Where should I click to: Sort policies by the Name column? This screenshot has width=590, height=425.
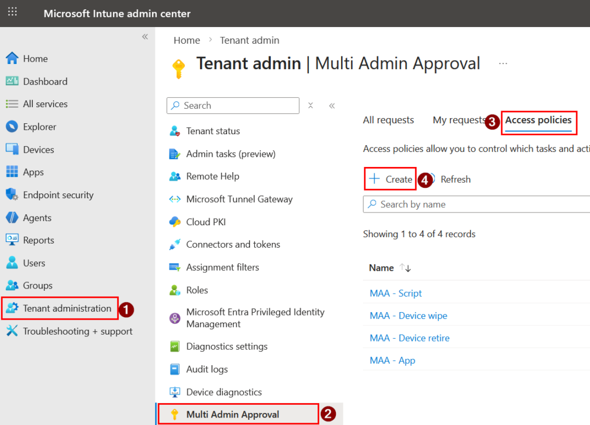pos(381,268)
